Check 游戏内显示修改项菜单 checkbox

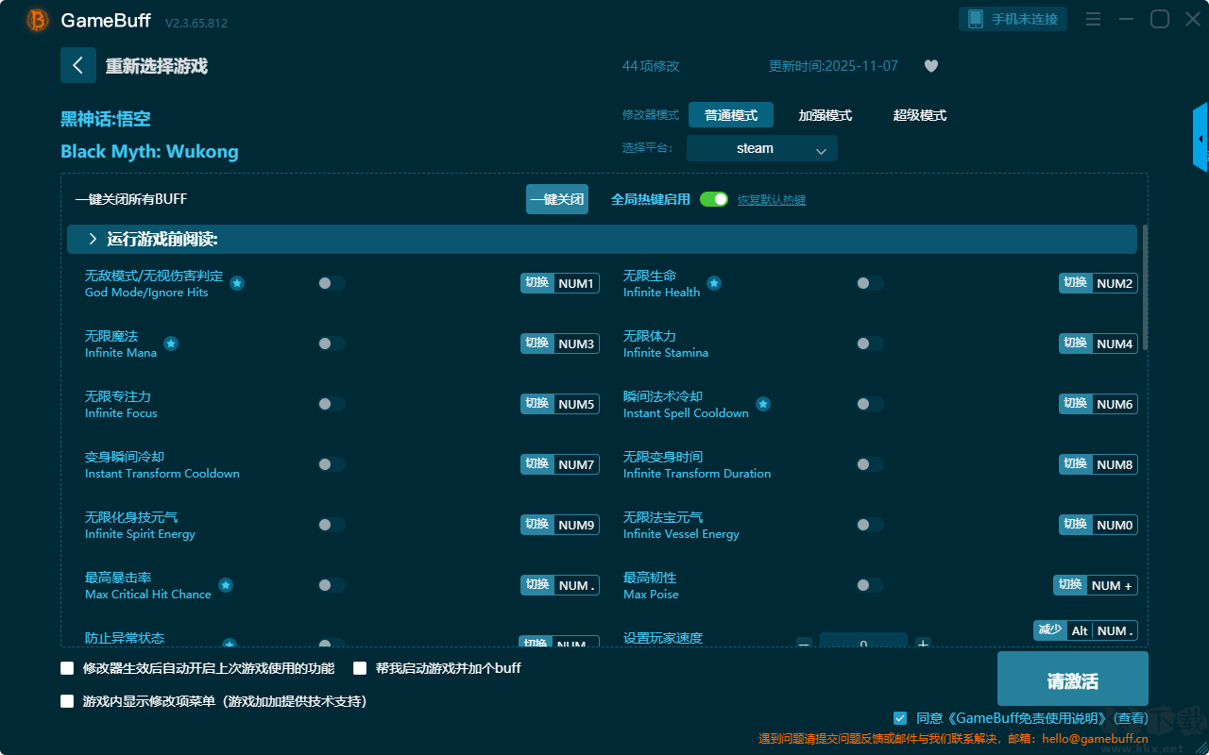[x=67, y=701]
